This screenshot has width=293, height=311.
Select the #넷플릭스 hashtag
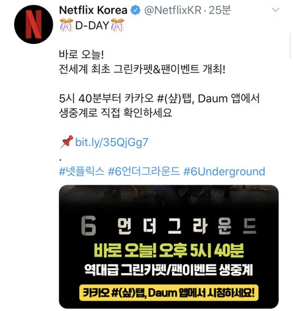pos(82,171)
